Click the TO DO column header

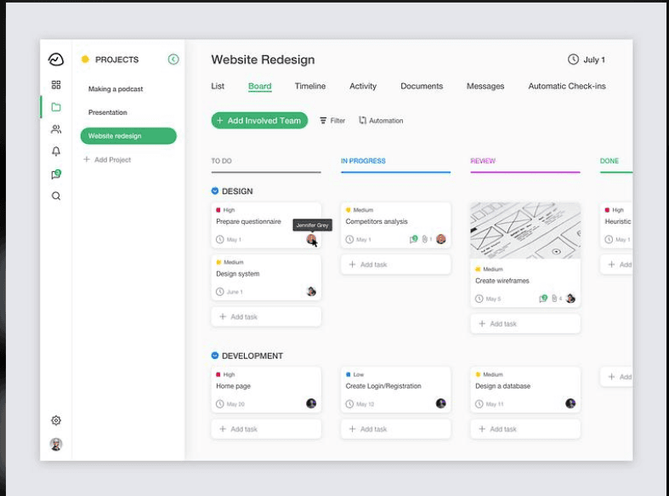click(x=221, y=161)
